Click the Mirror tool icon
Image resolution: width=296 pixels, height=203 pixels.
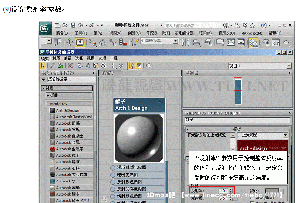tap(186, 42)
